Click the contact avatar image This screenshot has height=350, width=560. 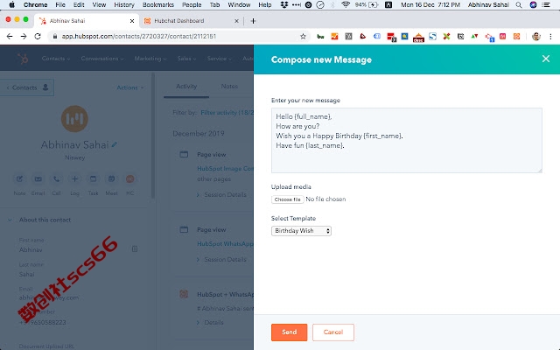(x=74, y=119)
